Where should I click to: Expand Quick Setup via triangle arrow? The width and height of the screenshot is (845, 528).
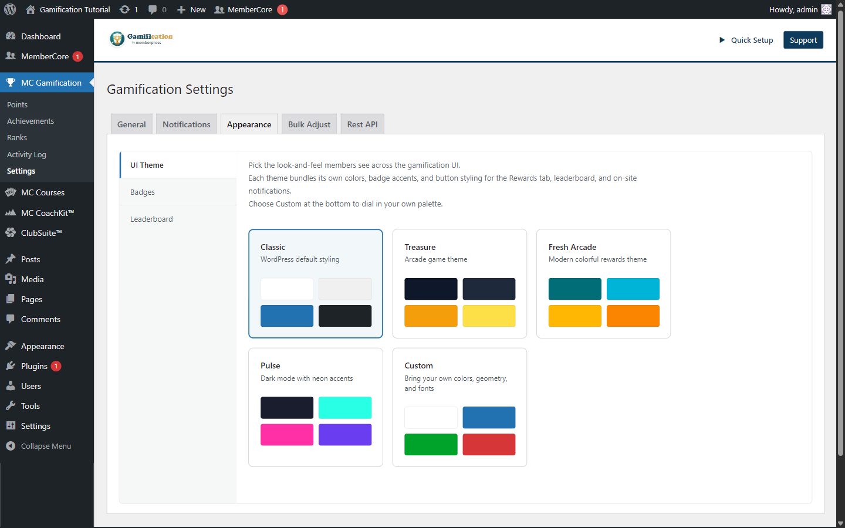(x=722, y=40)
